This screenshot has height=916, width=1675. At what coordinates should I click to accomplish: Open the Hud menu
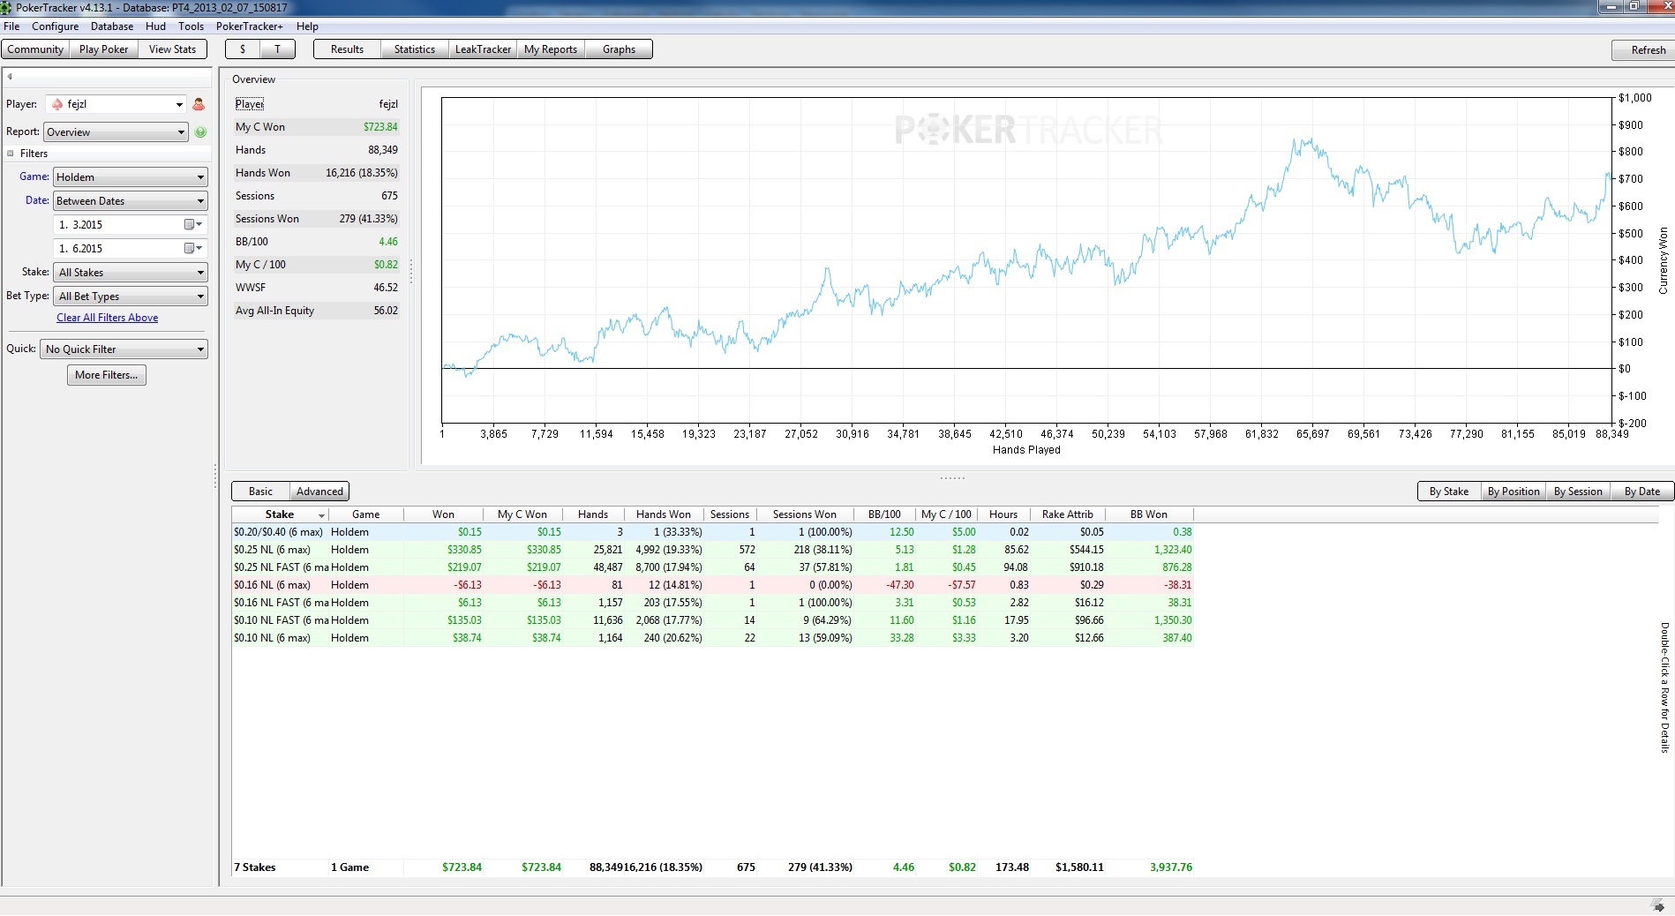155,26
